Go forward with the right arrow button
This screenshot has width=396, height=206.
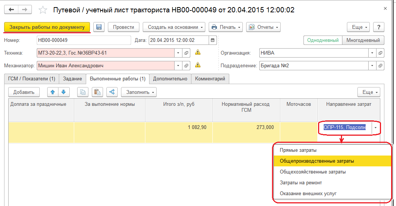pyautogui.click(x=25, y=10)
